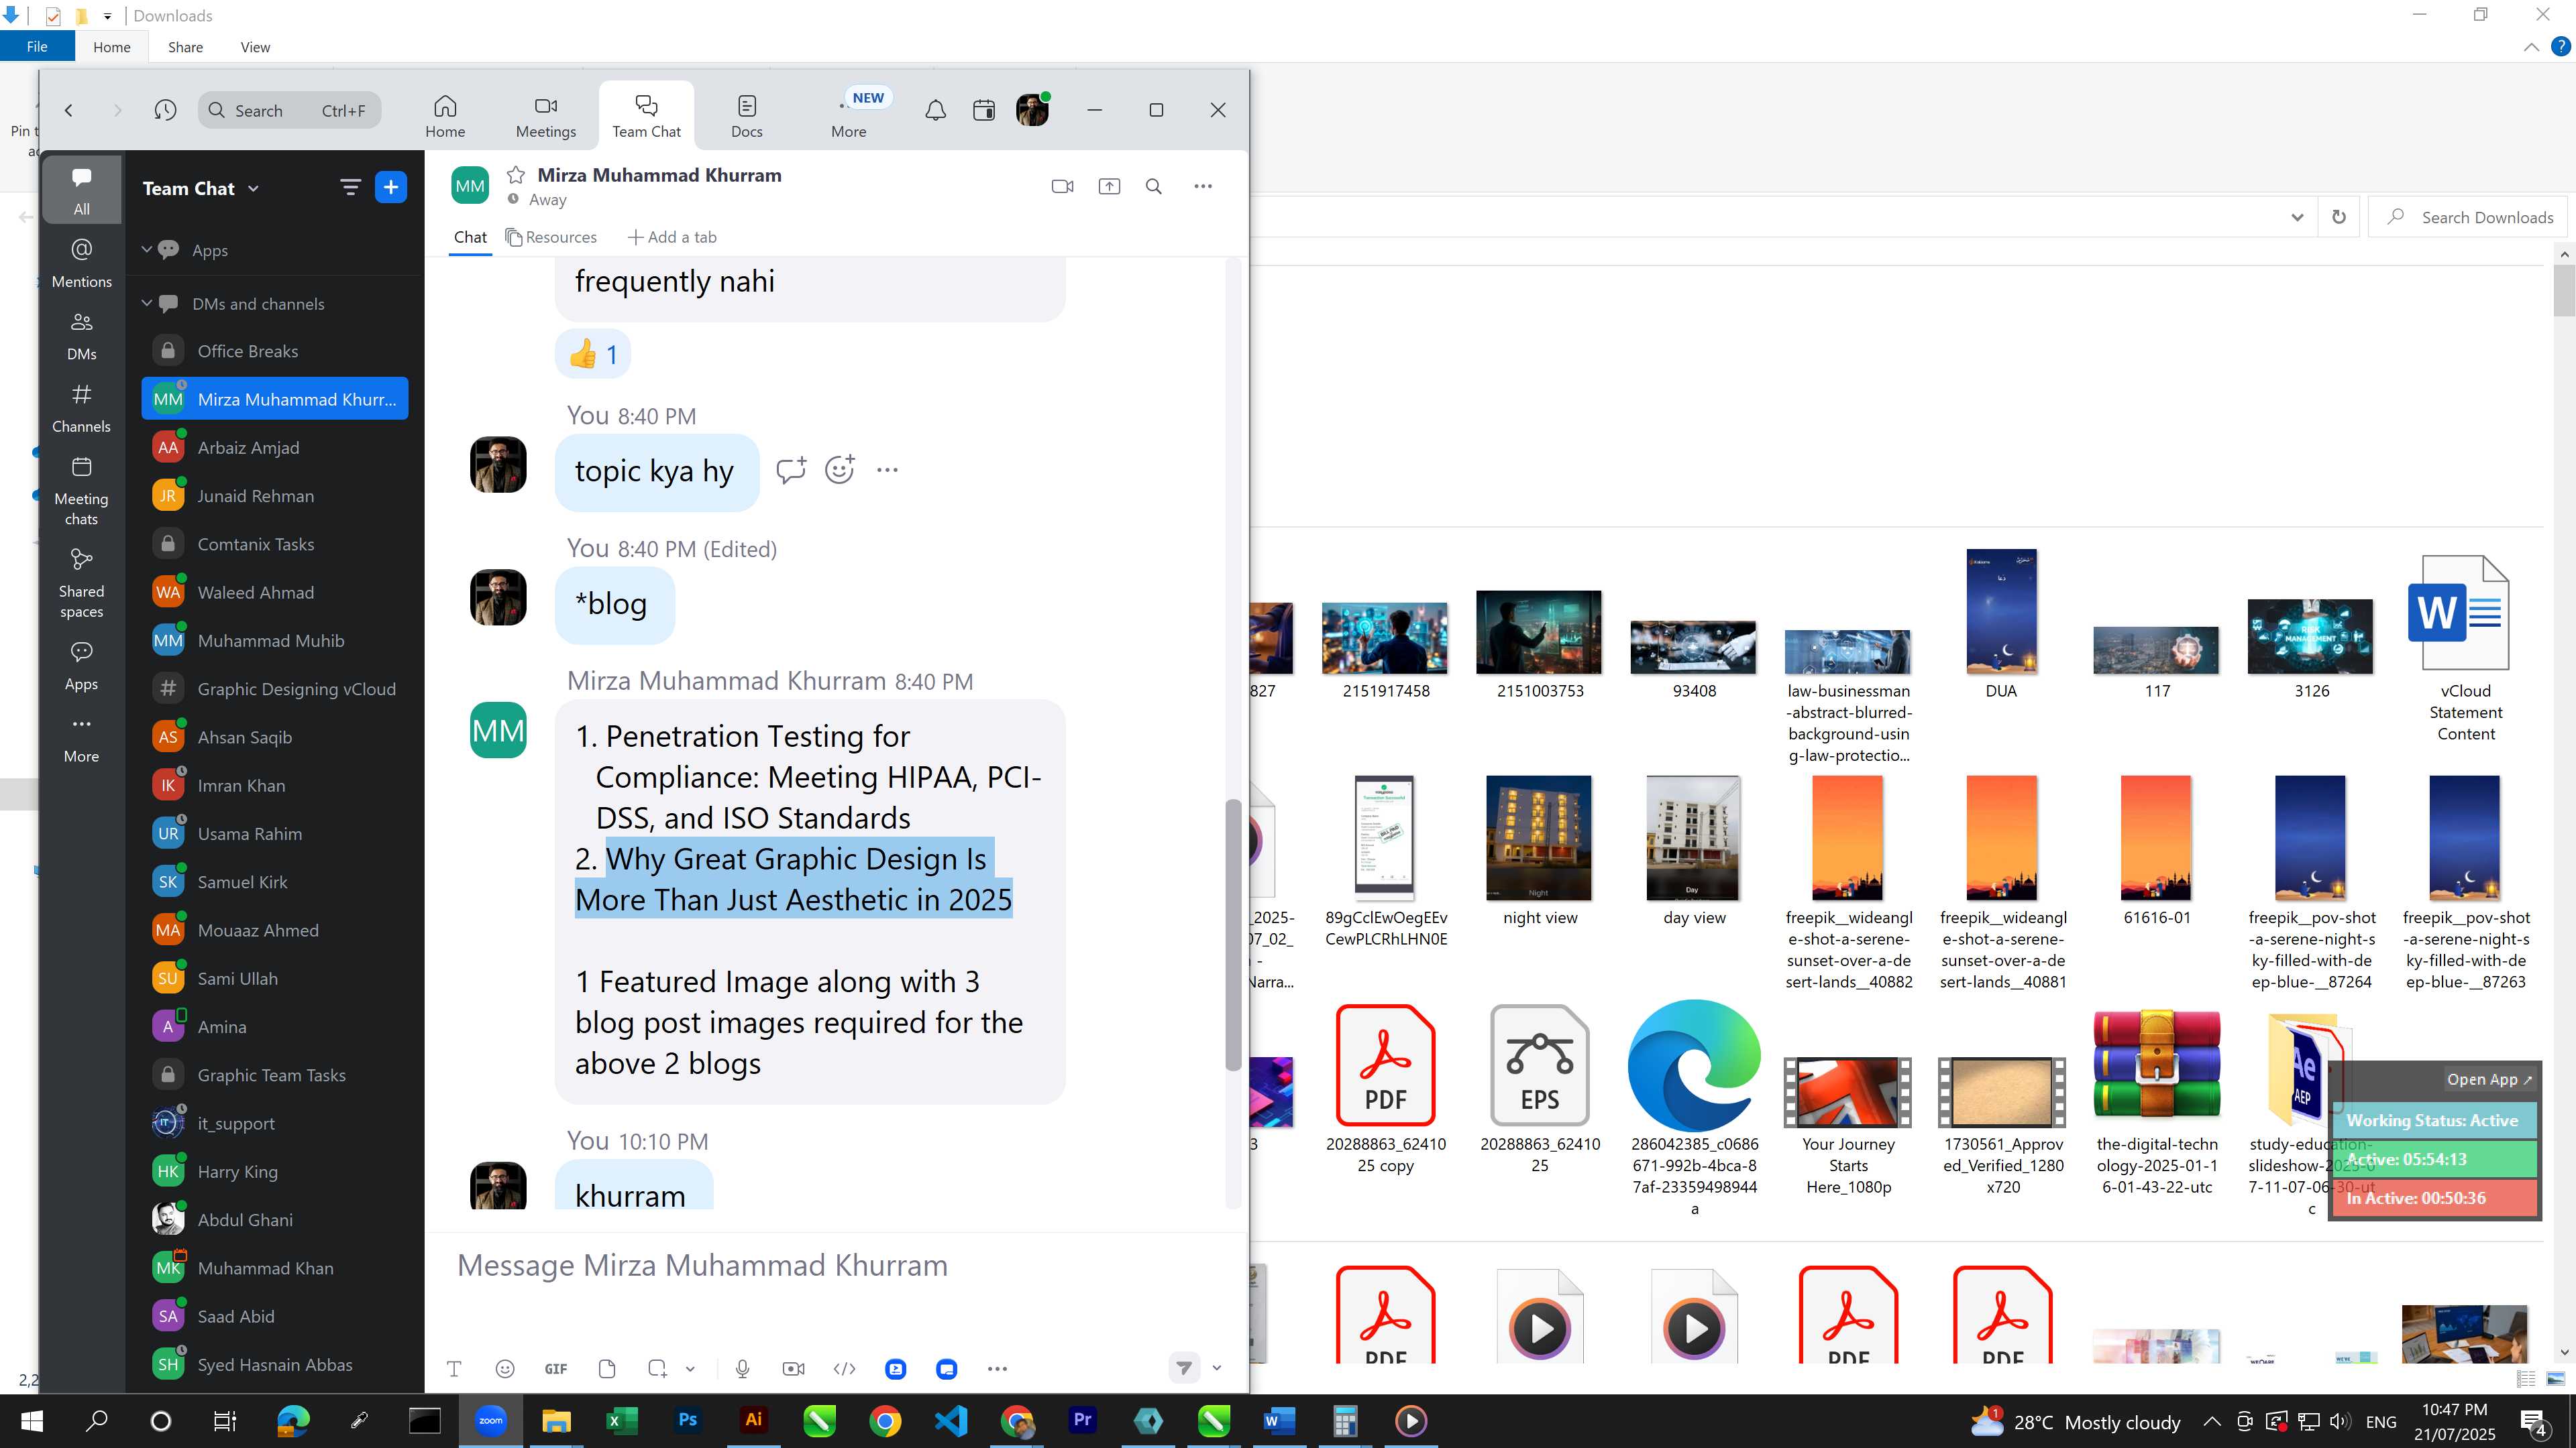This screenshot has height=1448, width=2576.
Task: Click the Zoom search box
Action: (x=290, y=110)
